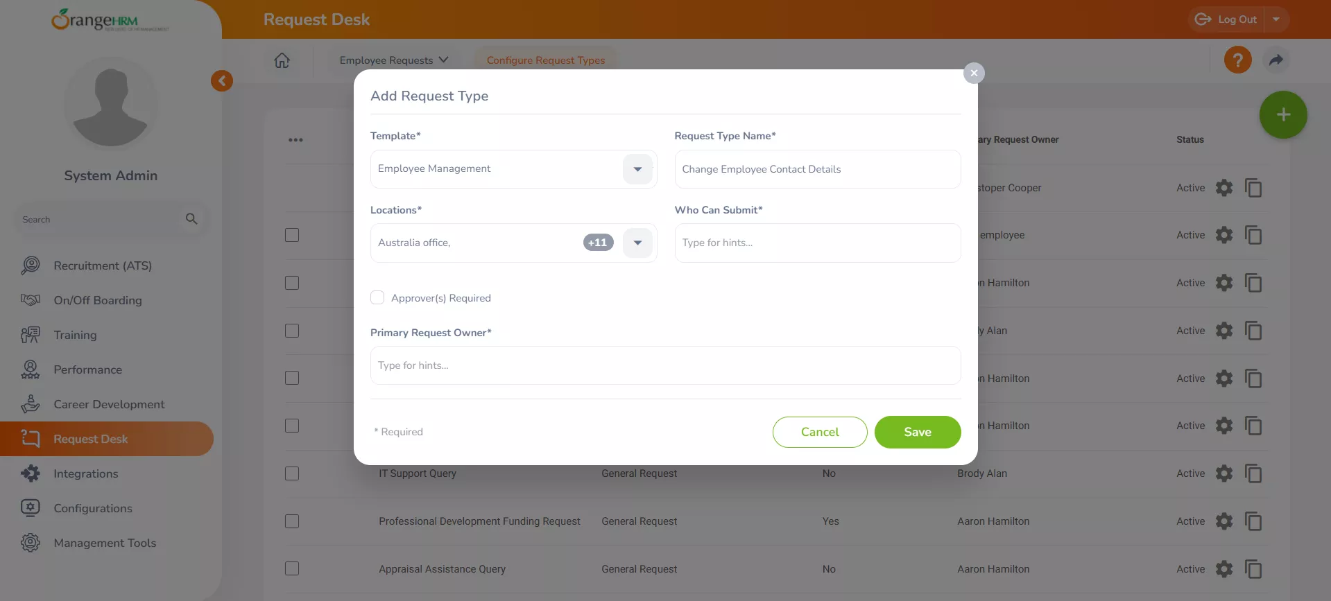Copy icon in stoper Cooper row
1331x601 pixels.
coord(1253,188)
